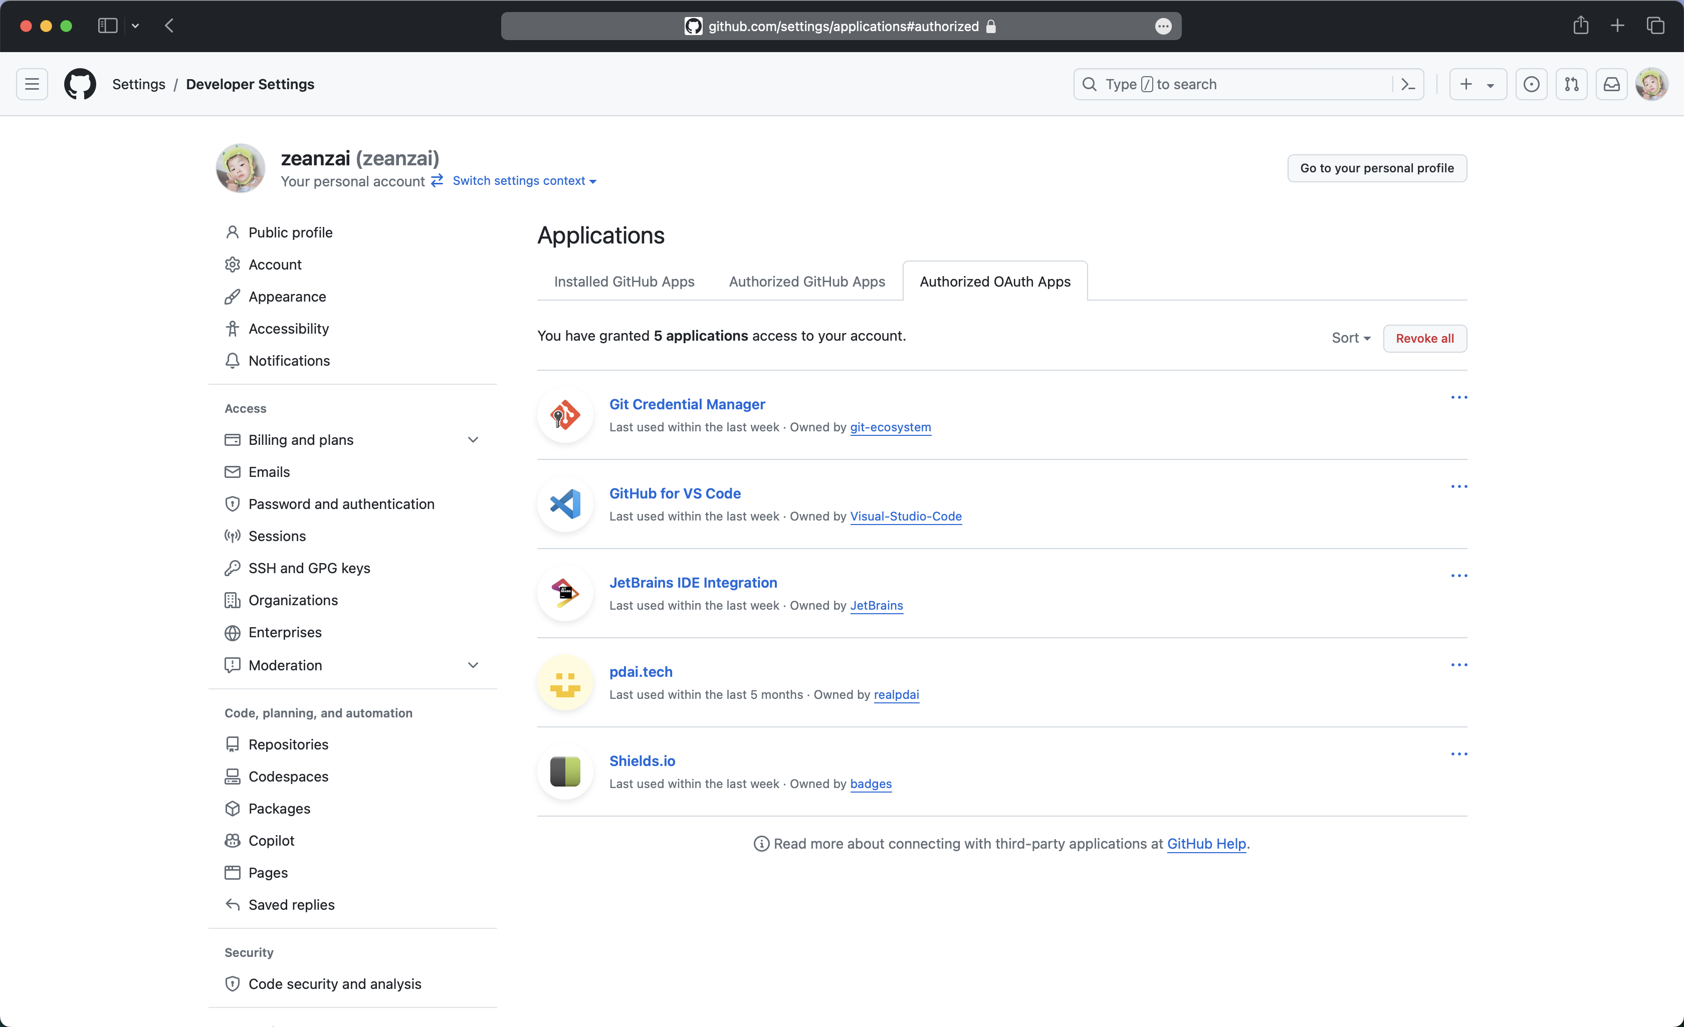
Task: Open the Sort dropdown
Action: pyautogui.click(x=1351, y=338)
